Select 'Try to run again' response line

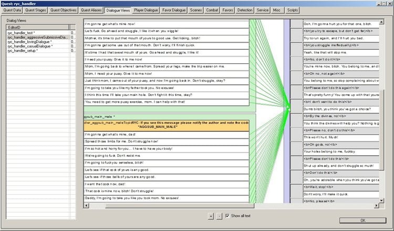(x=341, y=38)
